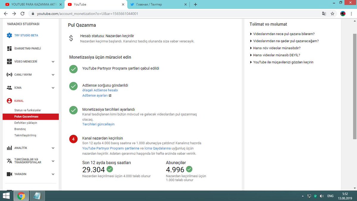Click checkmark next to 29.304 watch hours
The image size is (357, 201).
[110, 169]
